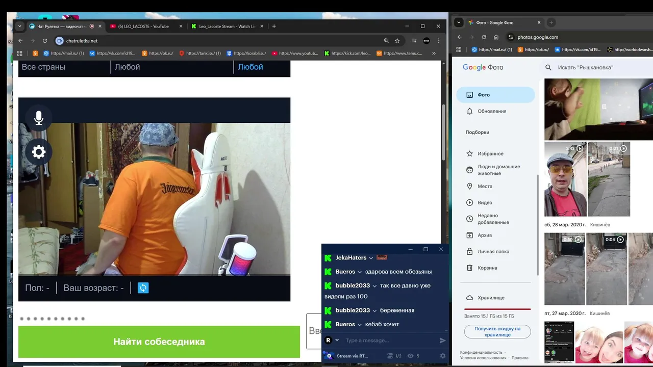Open Правила link in Photos footer
Screen dimensions: 653x367
click(520, 358)
